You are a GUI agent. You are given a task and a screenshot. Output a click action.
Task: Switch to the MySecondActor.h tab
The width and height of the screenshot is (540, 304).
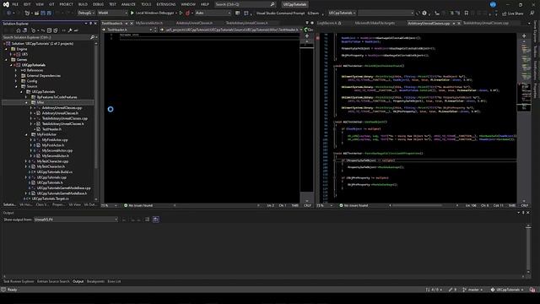click(149, 23)
